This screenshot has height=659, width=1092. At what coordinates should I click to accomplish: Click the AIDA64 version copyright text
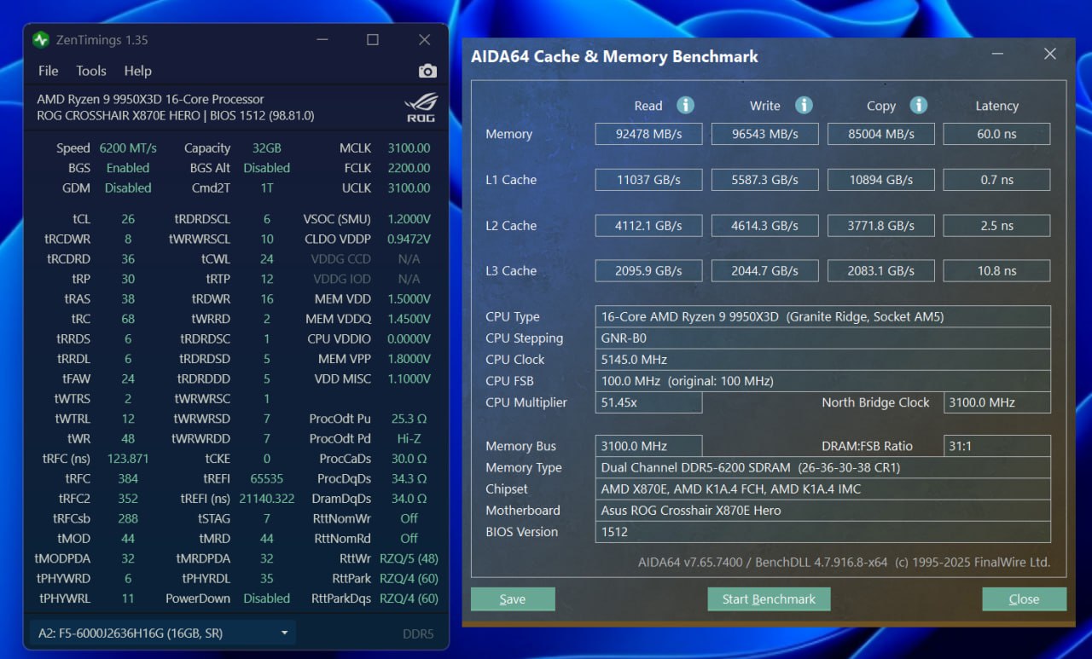pyautogui.click(x=844, y=563)
